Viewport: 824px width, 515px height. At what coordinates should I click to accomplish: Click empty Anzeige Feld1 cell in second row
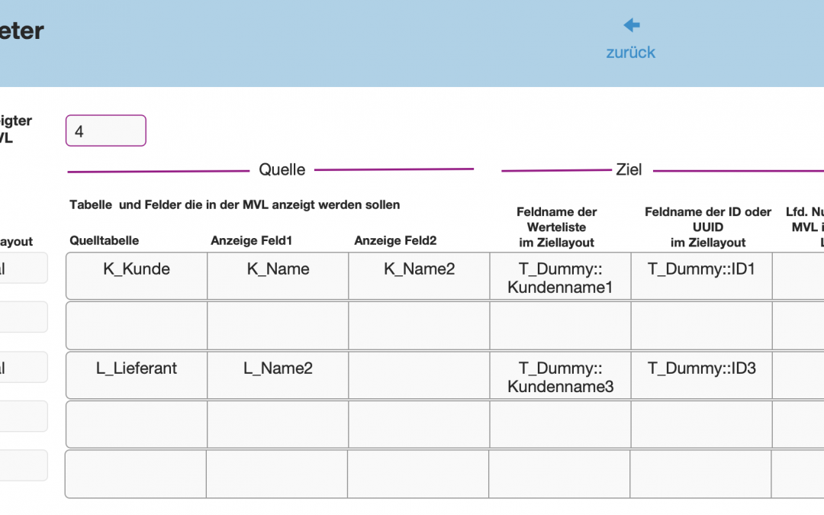pyautogui.click(x=278, y=326)
